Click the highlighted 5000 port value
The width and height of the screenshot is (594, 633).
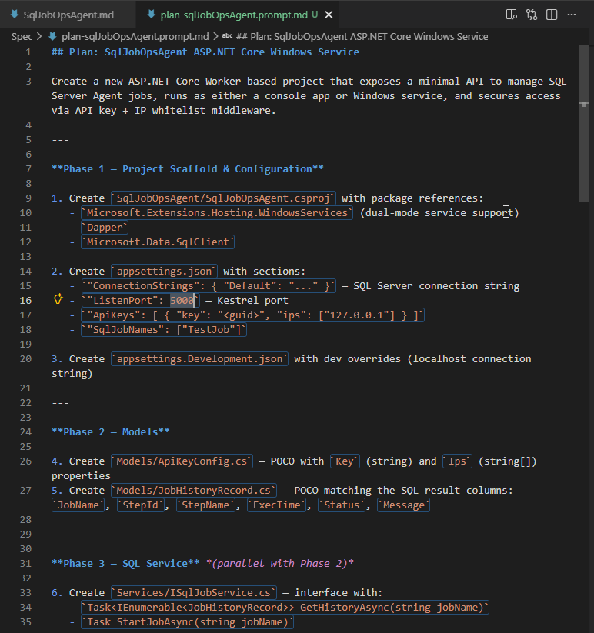click(x=182, y=300)
